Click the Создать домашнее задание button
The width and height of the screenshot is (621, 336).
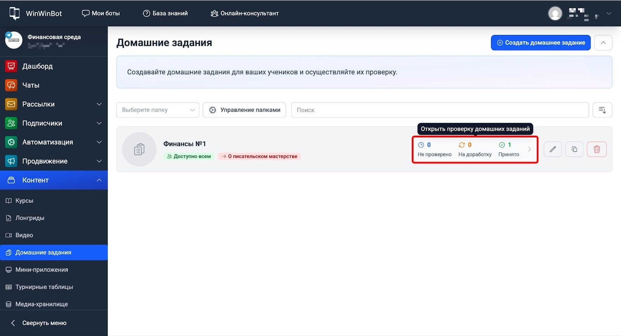[540, 43]
